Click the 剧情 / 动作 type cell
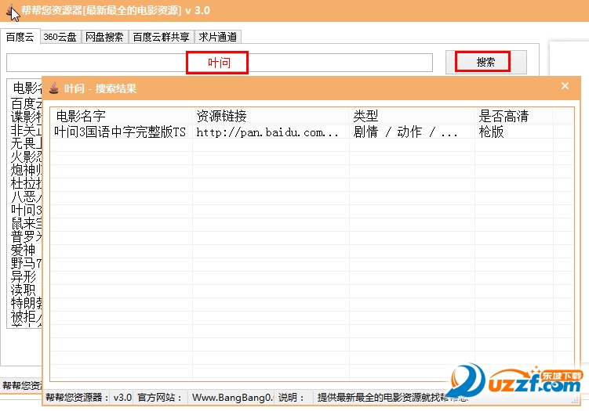The image size is (589, 411). 405,132
